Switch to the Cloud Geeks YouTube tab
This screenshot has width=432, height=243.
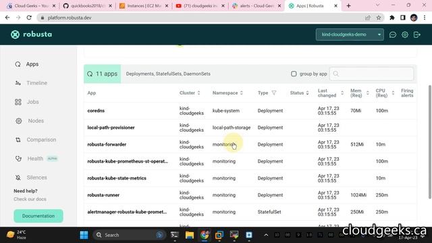pyautogui.click(x=31, y=6)
